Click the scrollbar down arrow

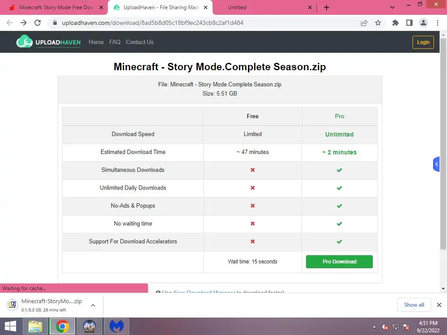tap(443, 289)
